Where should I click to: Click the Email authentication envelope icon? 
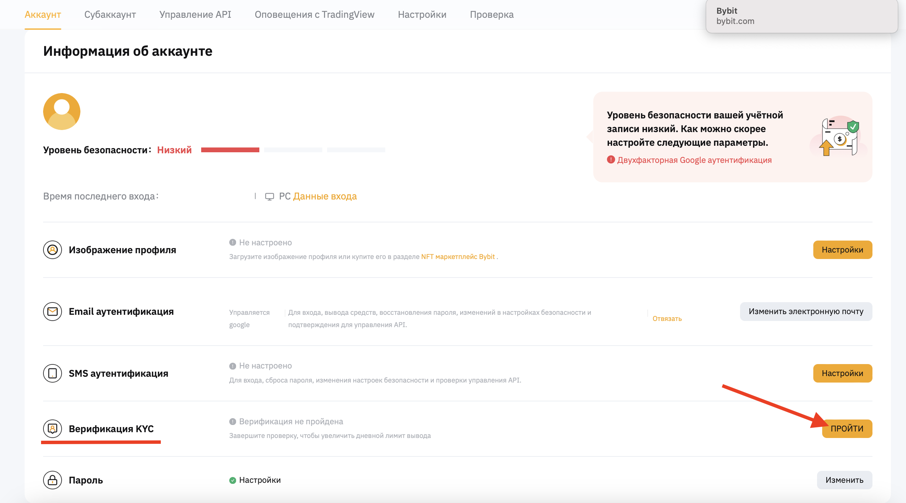click(x=52, y=312)
